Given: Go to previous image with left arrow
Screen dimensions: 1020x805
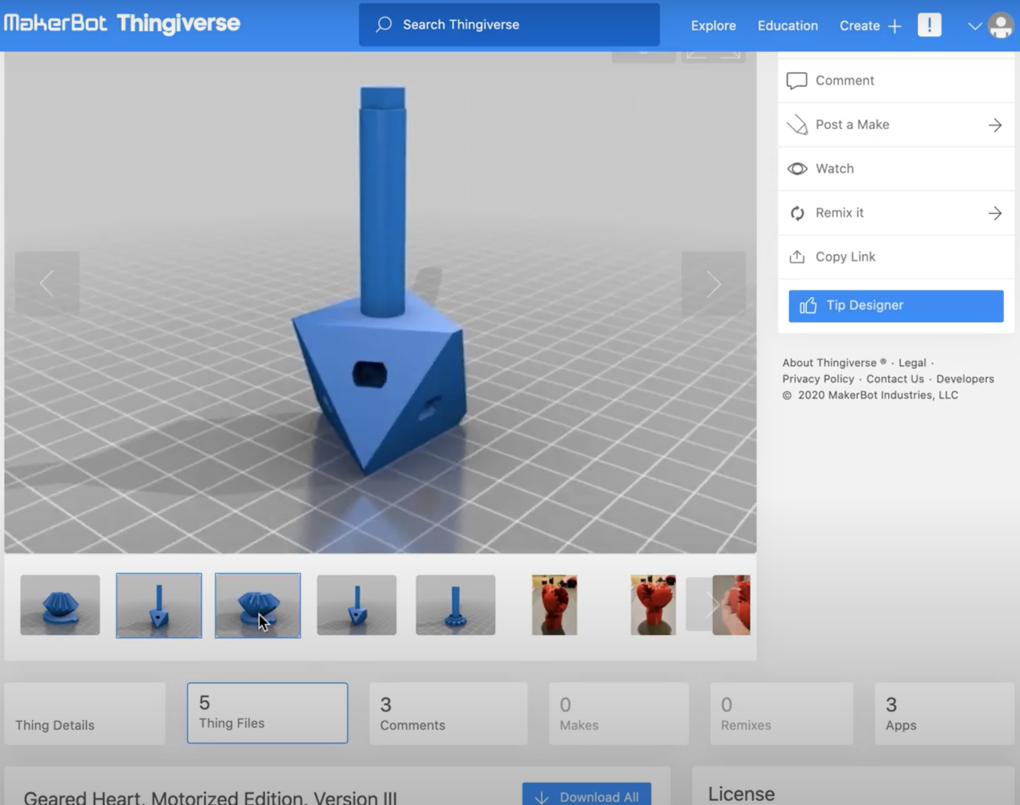Looking at the screenshot, I should (x=47, y=283).
